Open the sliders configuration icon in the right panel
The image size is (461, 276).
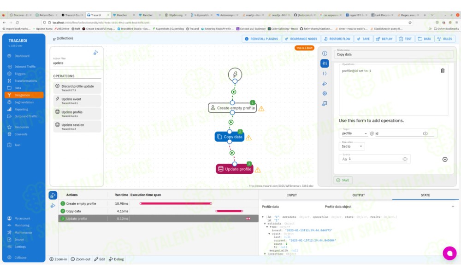[325, 63]
